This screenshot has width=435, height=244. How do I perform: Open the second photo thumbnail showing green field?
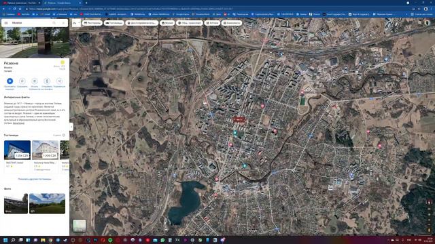coord(47,203)
